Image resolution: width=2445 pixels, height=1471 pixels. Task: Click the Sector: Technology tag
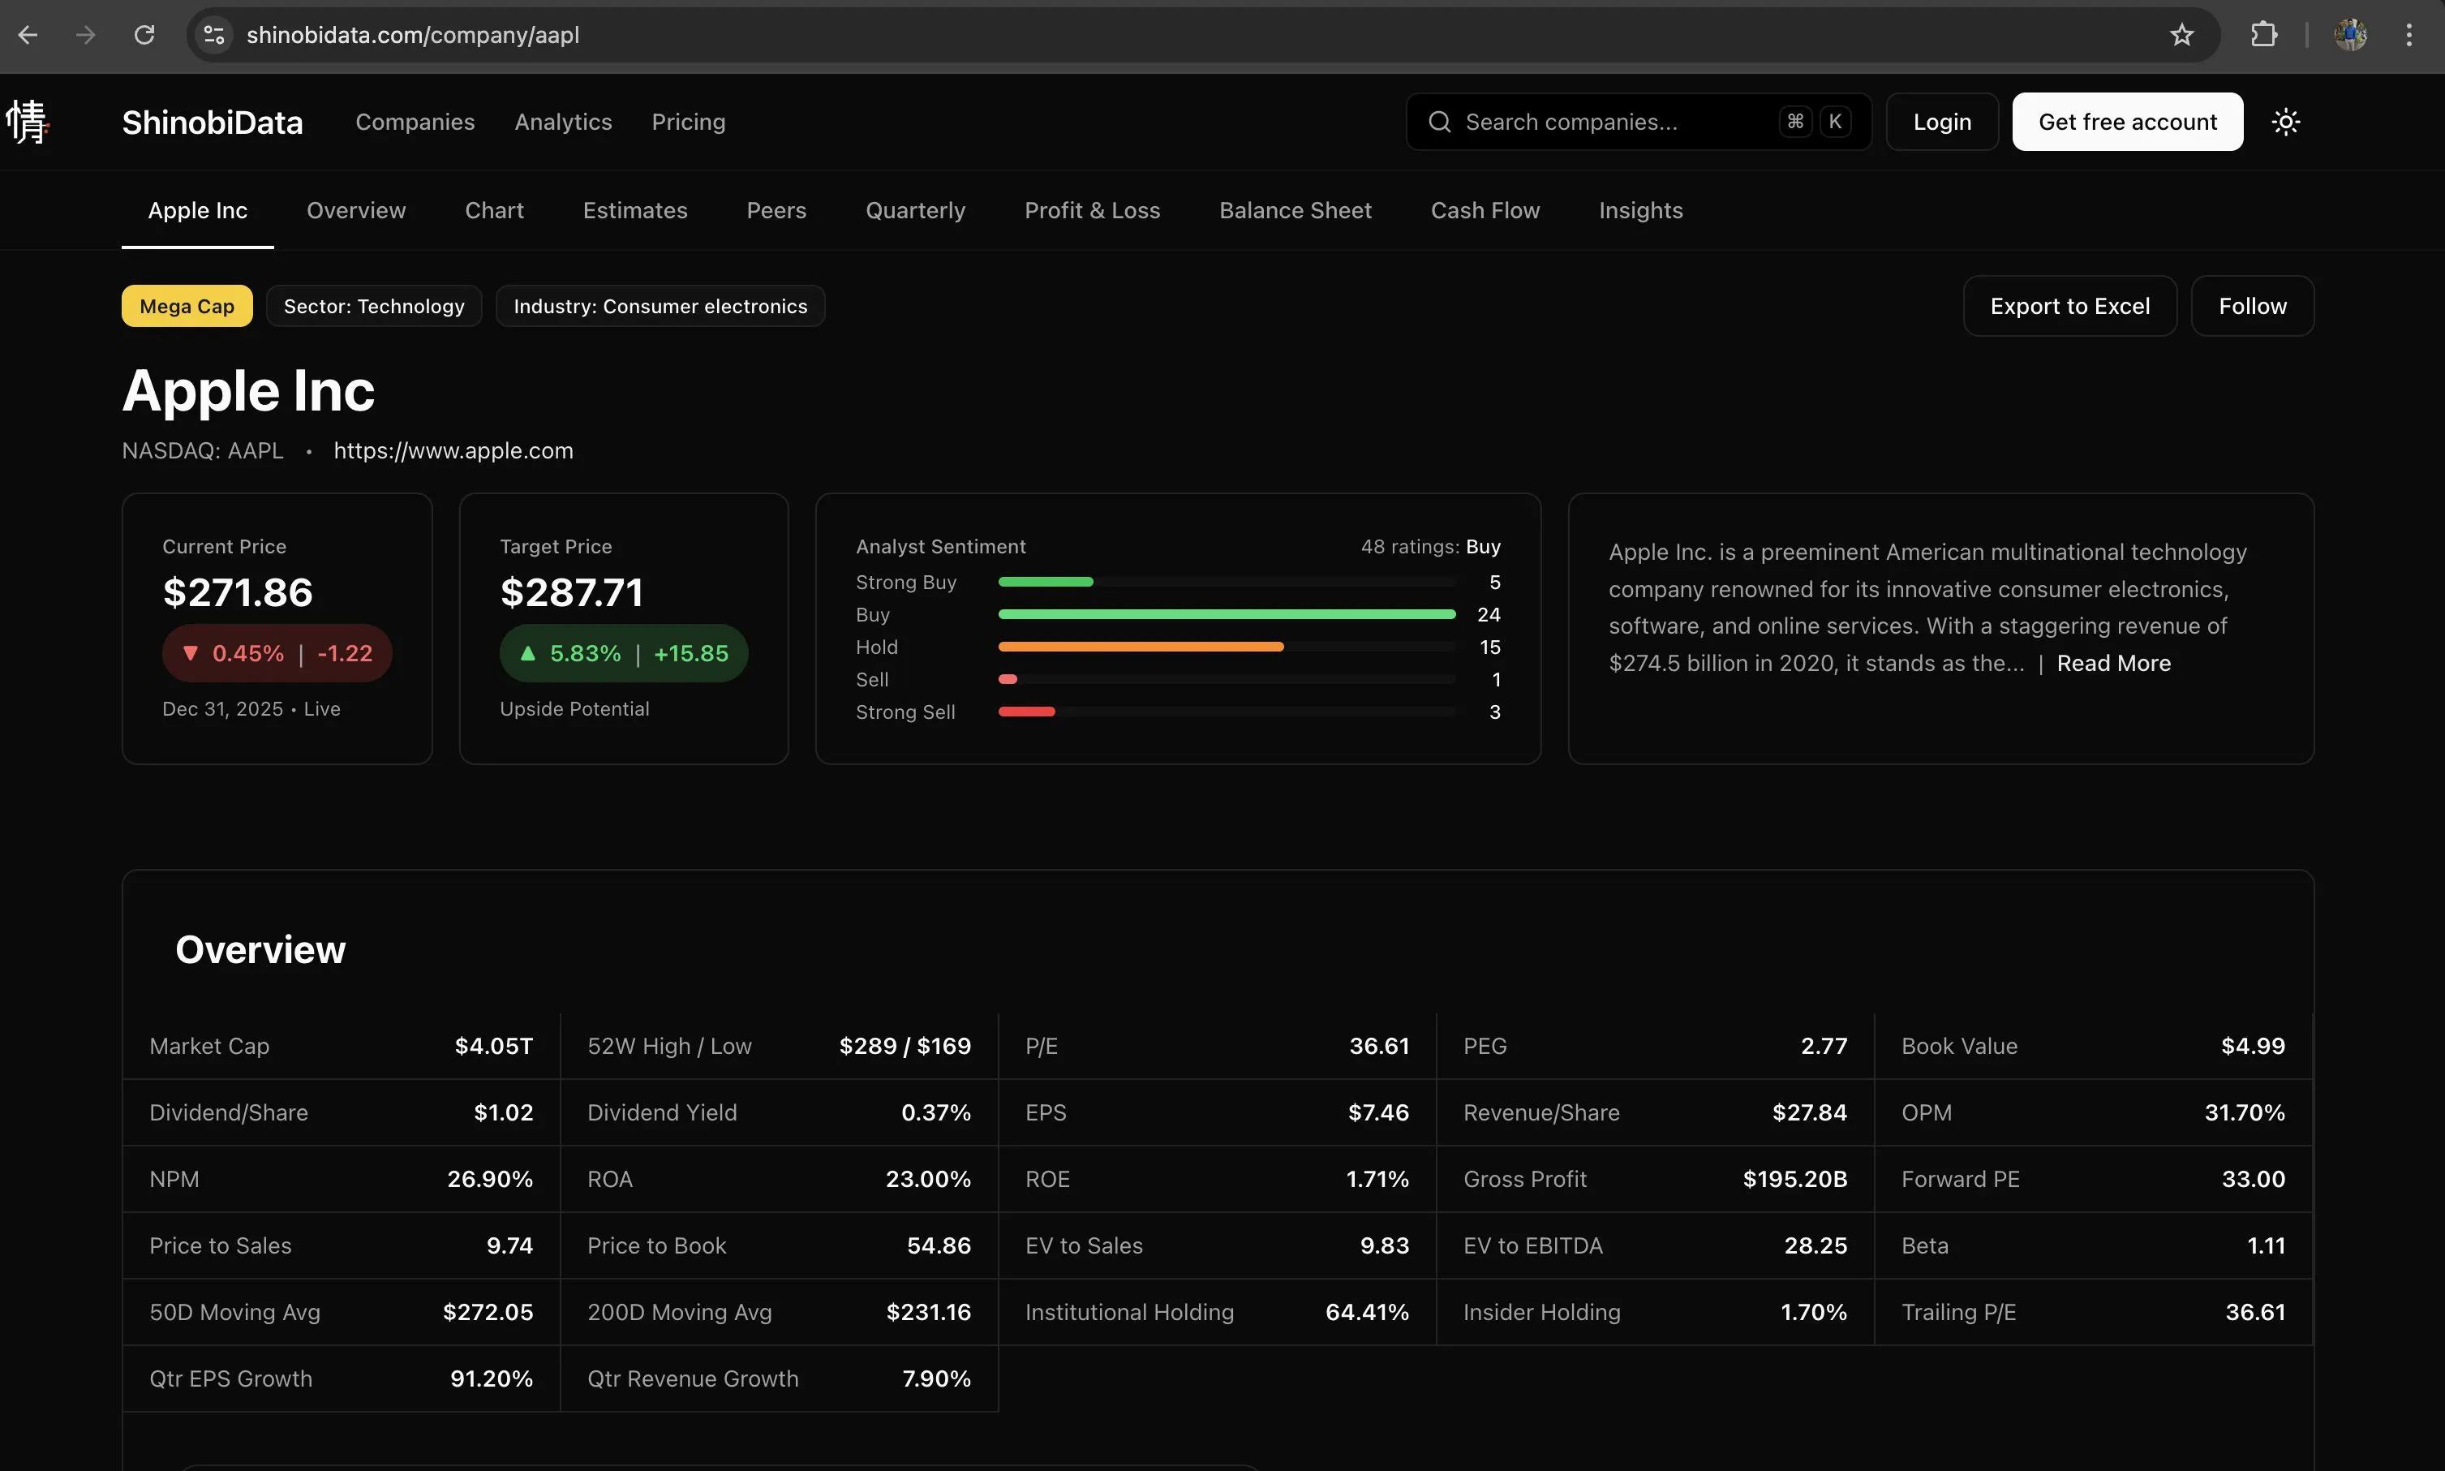click(x=374, y=307)
